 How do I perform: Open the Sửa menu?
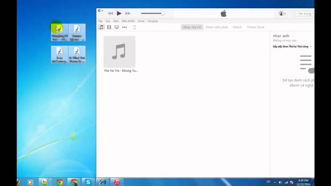click(108, 21)
